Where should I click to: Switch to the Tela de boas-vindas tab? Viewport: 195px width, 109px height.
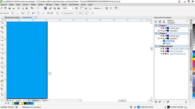click(x=12, y=18)
